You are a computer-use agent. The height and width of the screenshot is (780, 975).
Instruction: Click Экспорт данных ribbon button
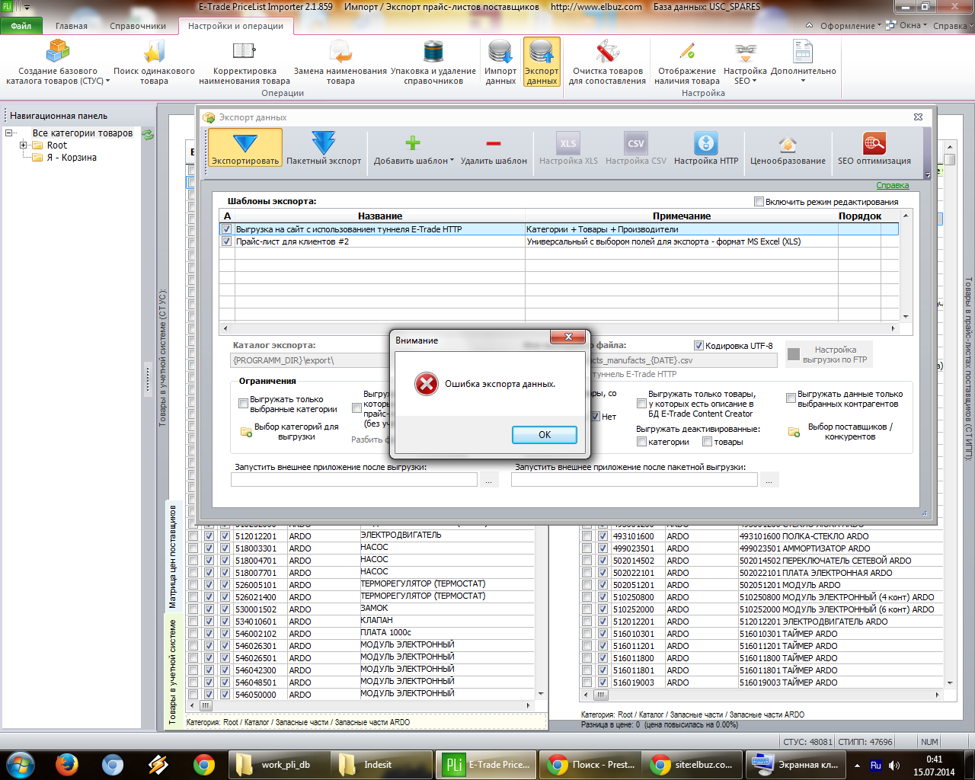point(542,62)
